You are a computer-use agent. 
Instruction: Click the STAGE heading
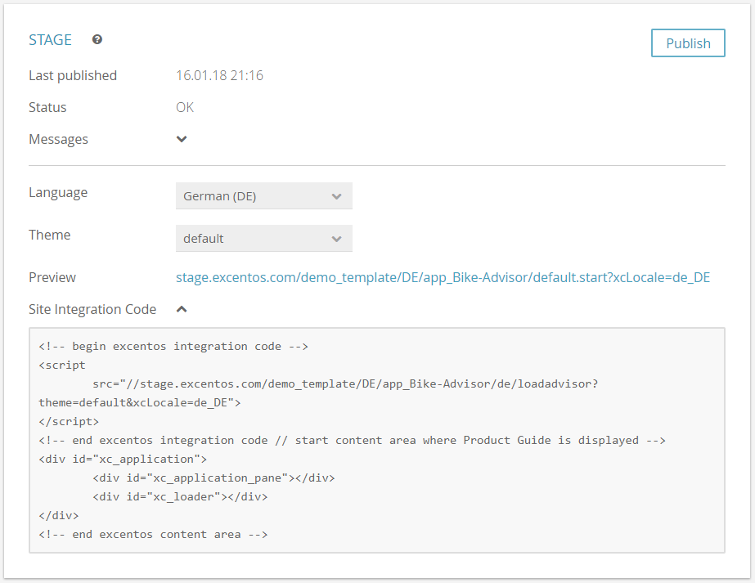50,39
